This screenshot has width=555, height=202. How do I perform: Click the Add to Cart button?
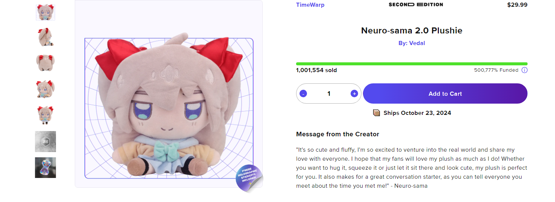[445, 93]
